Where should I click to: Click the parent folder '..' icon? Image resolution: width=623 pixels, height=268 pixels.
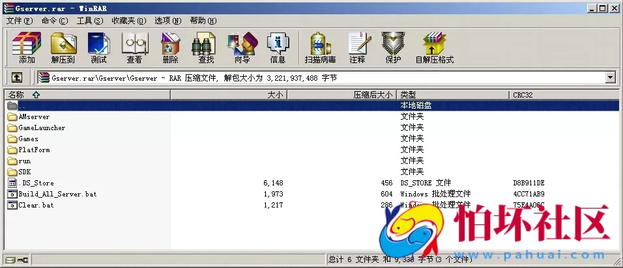tap(12, 105)
